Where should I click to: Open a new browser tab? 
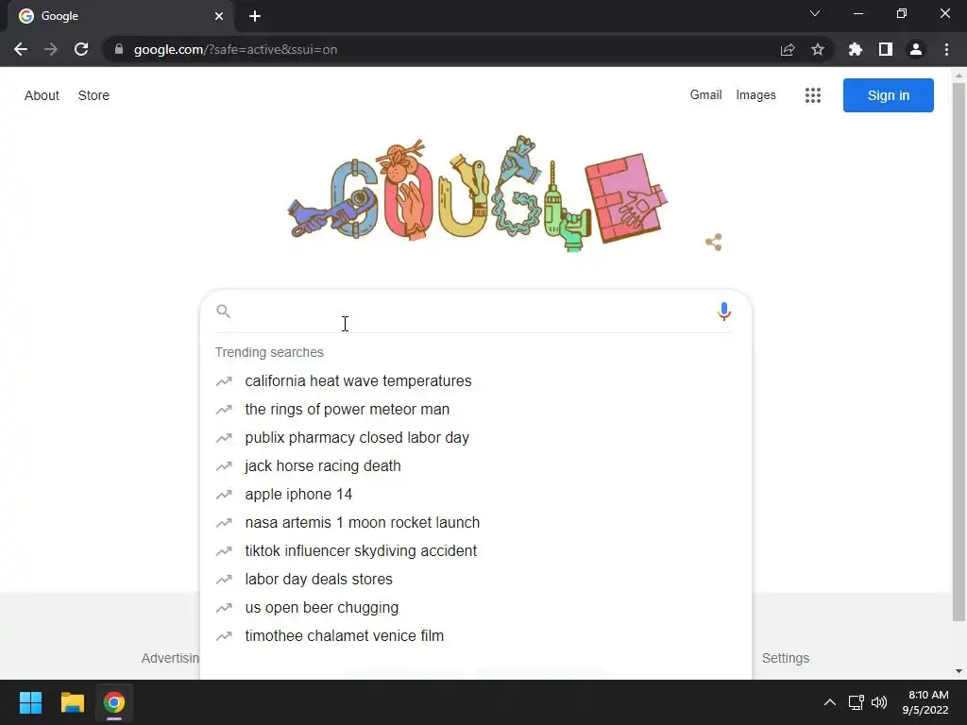coord(255,16)
